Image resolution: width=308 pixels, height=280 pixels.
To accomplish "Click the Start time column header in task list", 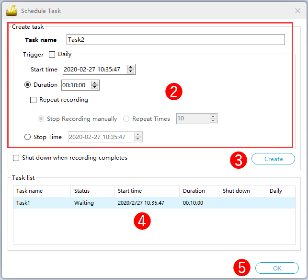I will [147, 191].
